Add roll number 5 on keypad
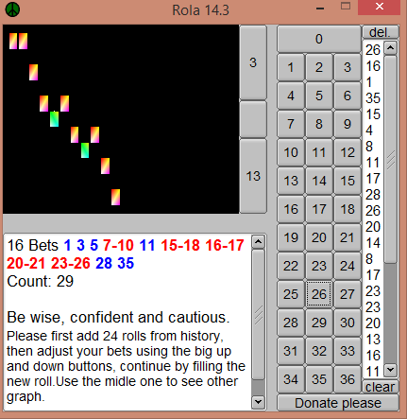 coord(319,96)
